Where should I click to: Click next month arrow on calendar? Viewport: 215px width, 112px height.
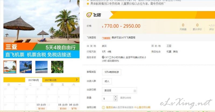[x=77, y=80]
